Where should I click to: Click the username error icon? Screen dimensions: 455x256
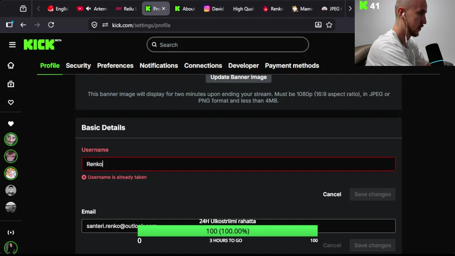(x=84, y=177)
